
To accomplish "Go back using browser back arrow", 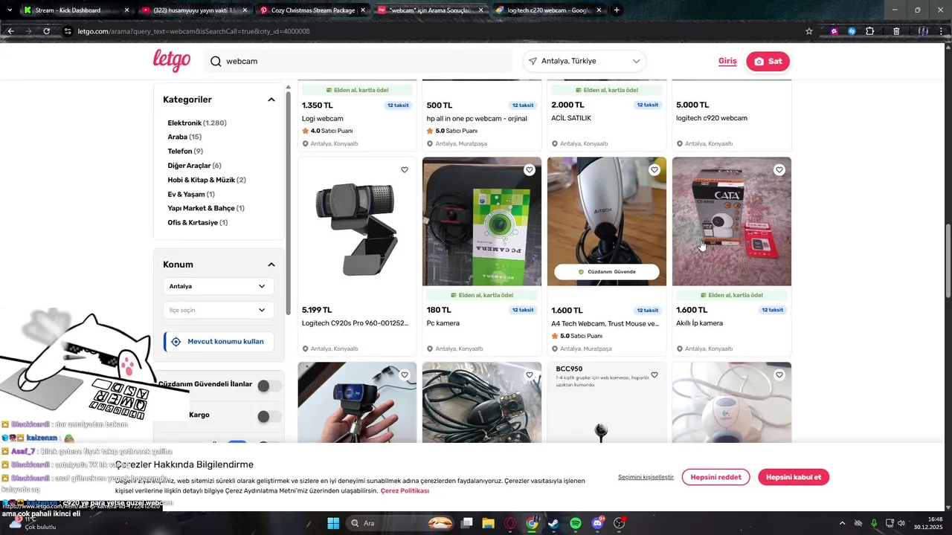I will coord(10,31).
